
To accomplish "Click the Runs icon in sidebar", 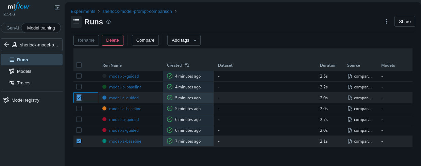I will click(x=12, y=60).
